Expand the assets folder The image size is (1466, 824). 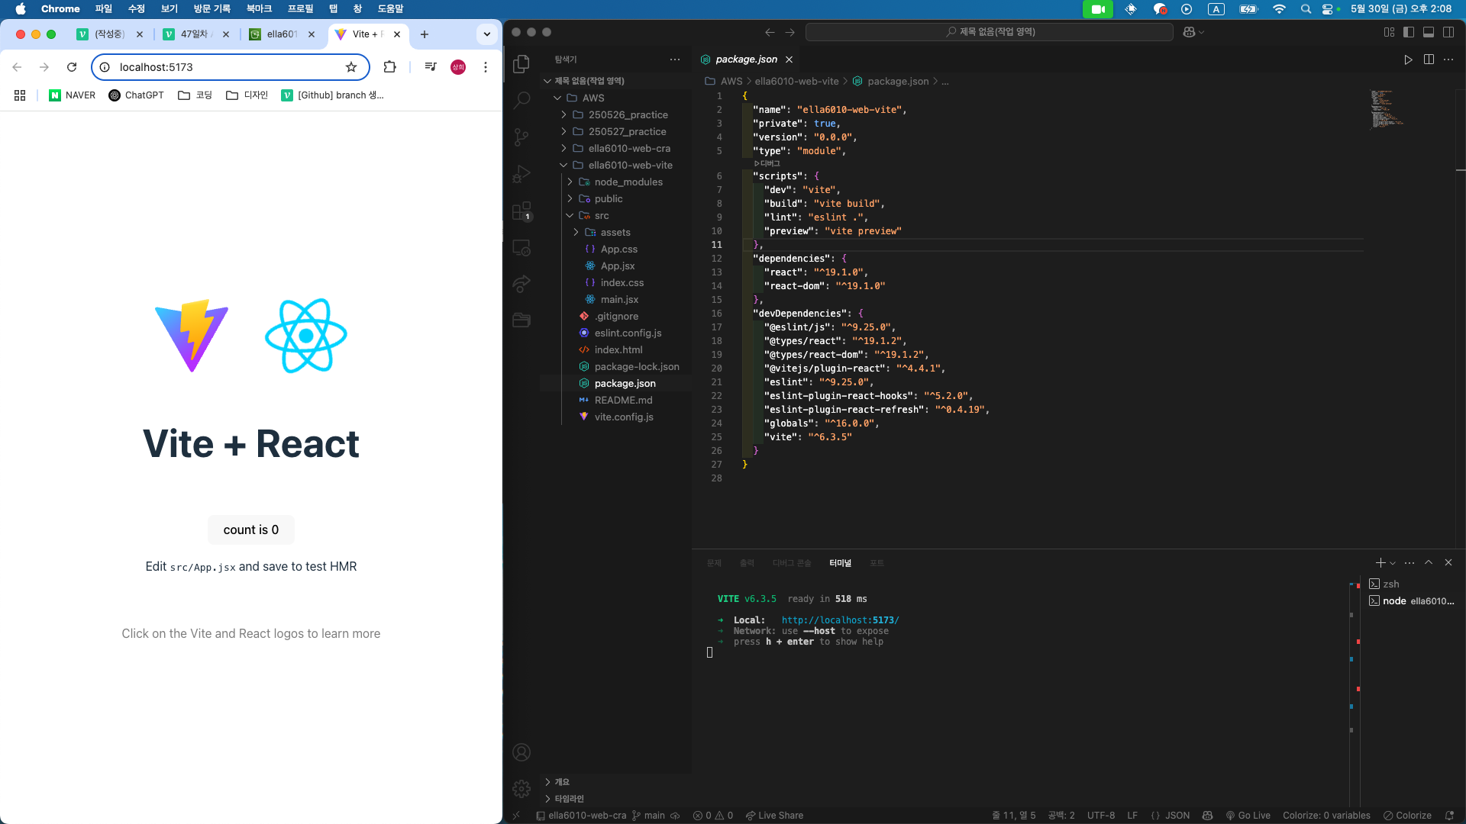tap(576, 232)
